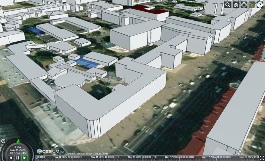Click the Home view button

(236, 5)
